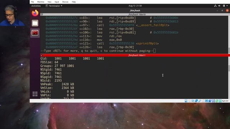Click the 'Groups: 27 997 1001' line

click(57, 66)
